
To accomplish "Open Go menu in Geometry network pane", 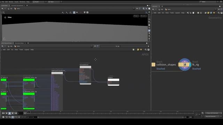I will [x=163, y=13].
